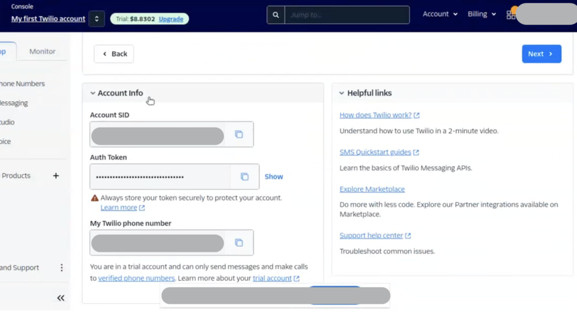The image size is (577, 329).
Task: Collapse the sidebar with double-chevron icon
Action: [x=61, y=298]
